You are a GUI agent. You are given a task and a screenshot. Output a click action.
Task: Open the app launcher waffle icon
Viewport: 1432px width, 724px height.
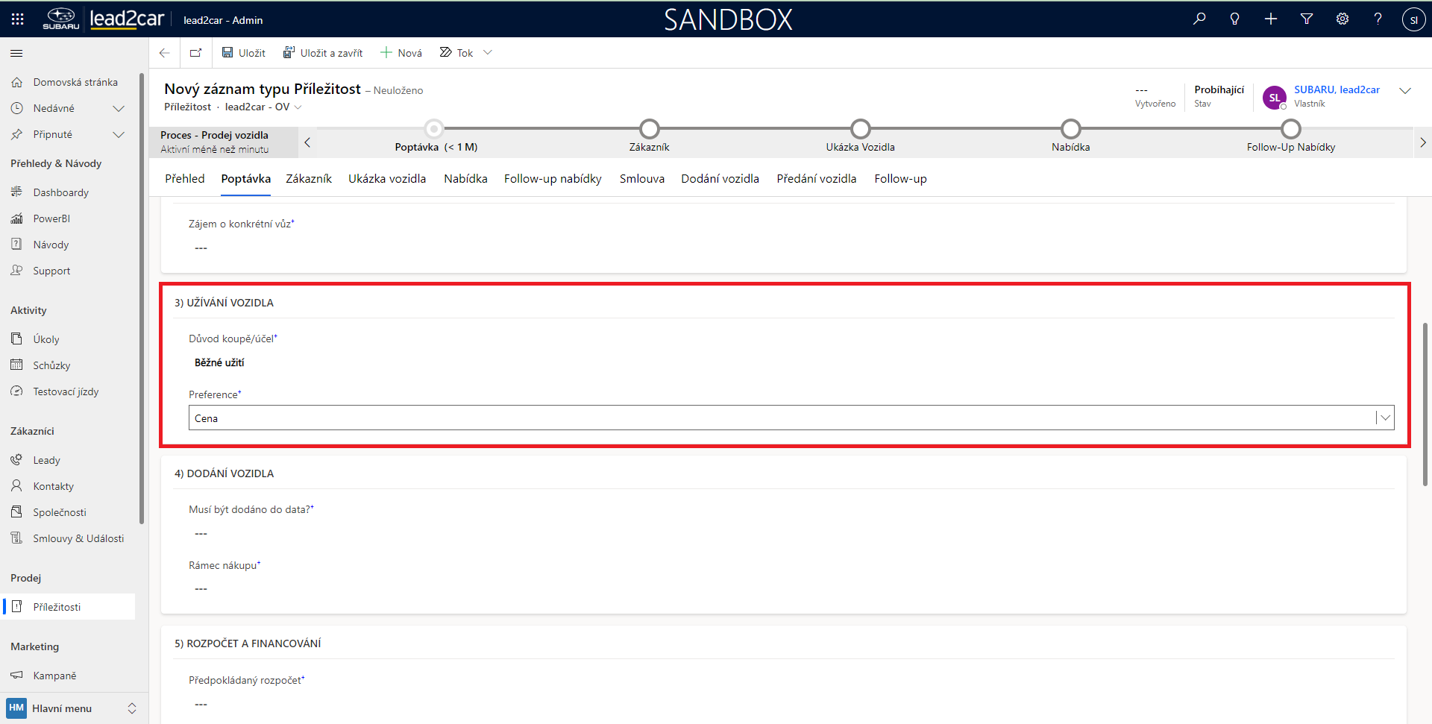pos(17,19)
